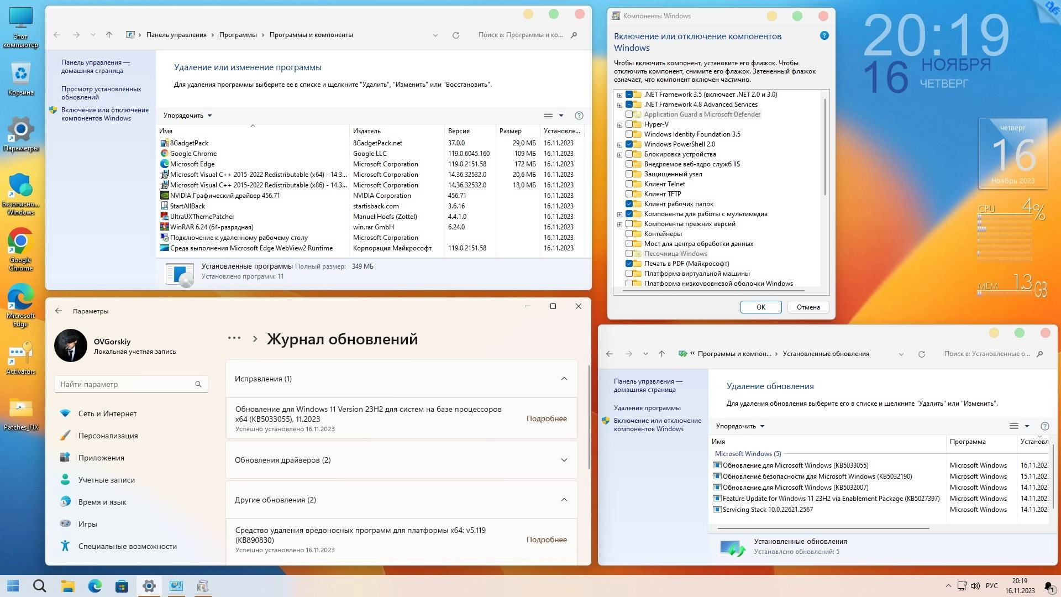Open the Параметры desktop shortcut

(x=21, y=134)
